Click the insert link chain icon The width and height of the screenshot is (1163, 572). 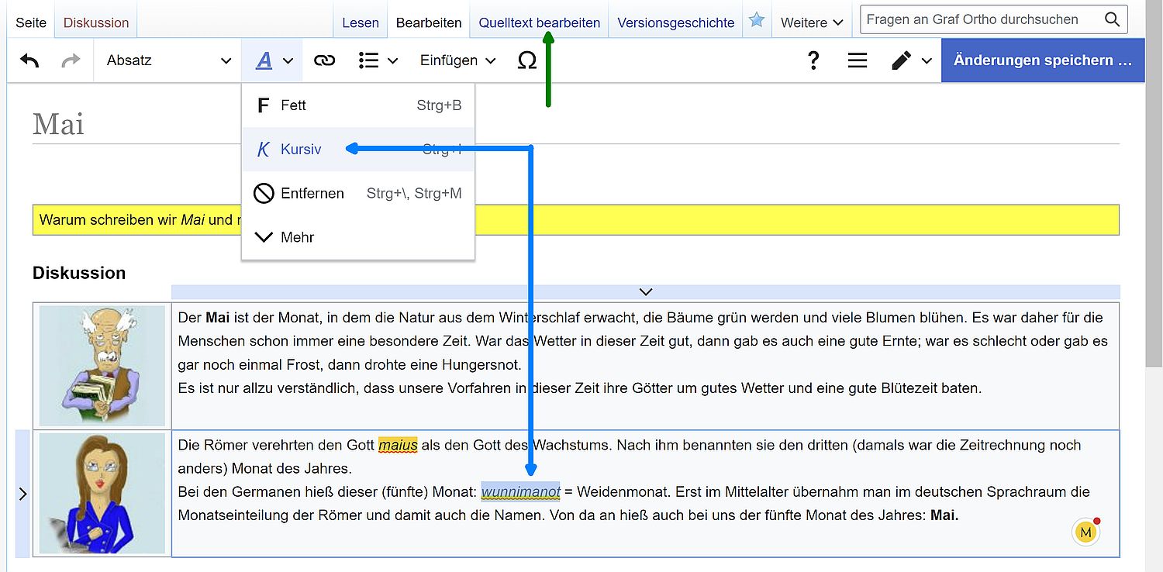tap(324, 60)
